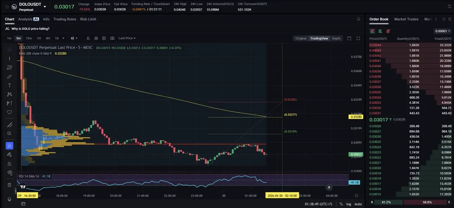
Task: Open the indicators fx menu
Action: [88, 38]
